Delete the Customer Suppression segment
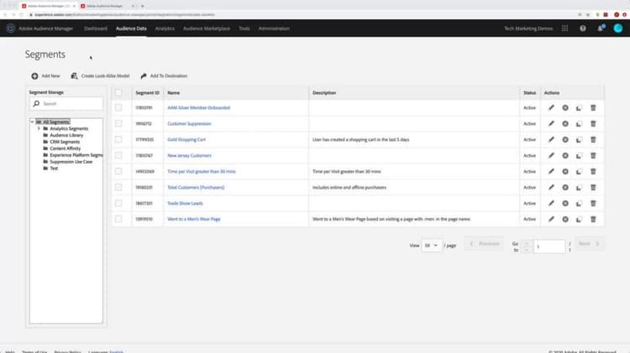The width and height of the screenshot is (630, 353). tap(593, 123)
